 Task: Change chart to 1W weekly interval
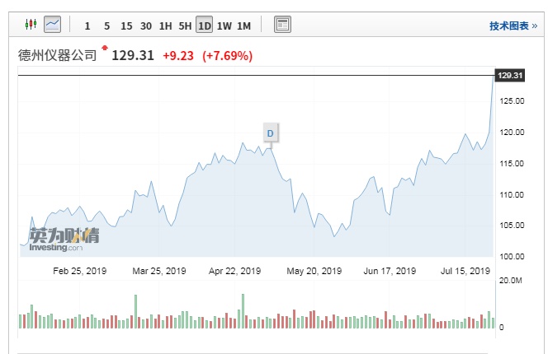pyautogui.click(x=224, y=26)
